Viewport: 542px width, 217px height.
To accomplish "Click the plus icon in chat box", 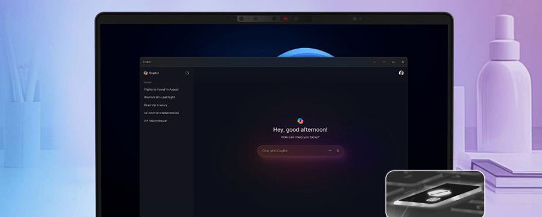I will tap(330, 151).
